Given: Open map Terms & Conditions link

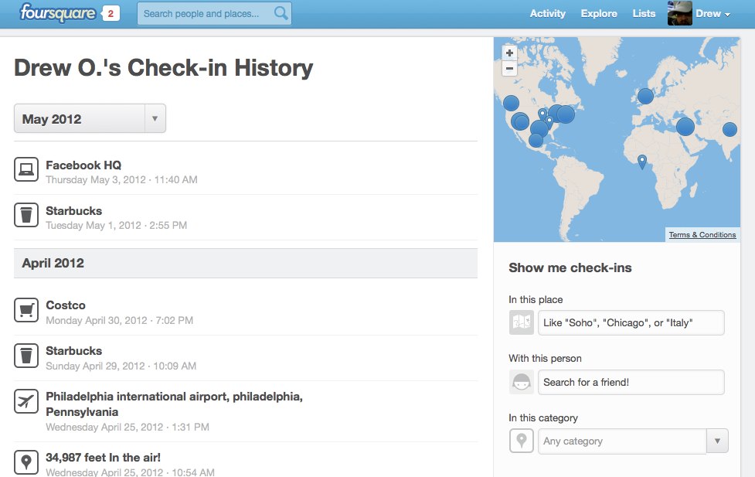Looking at the screenshot, I should 702,235.
